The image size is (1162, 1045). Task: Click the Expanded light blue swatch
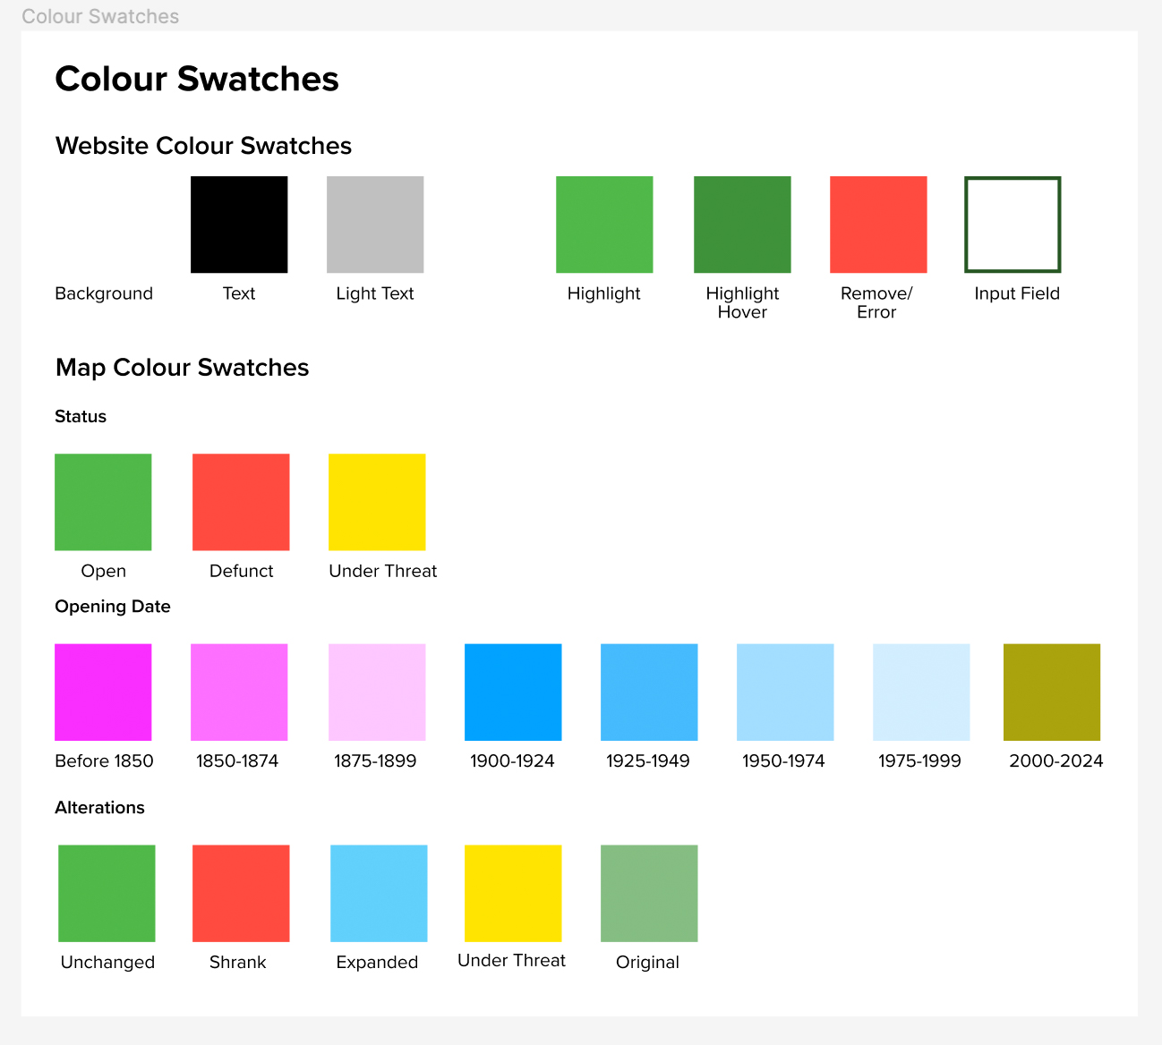(379, 893)
